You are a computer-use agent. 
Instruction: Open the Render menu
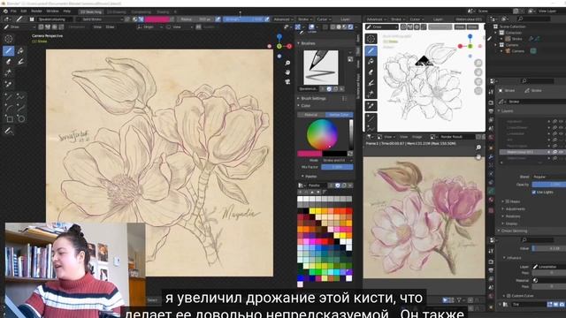tap(36, 11)
